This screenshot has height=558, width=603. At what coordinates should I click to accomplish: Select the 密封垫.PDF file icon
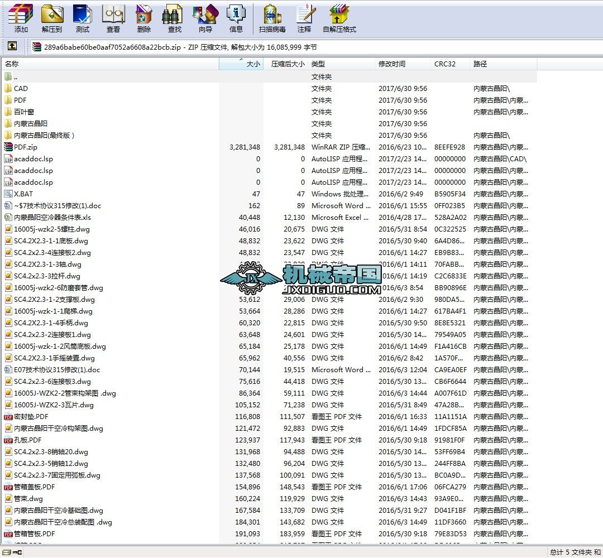8,417
